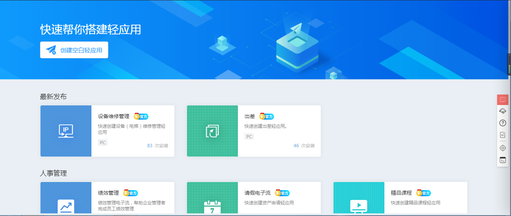Viewport: 511px width, 216px height.
Task: Select the 精品课程 video player thumbnail
Action: [x=359, y=198]
